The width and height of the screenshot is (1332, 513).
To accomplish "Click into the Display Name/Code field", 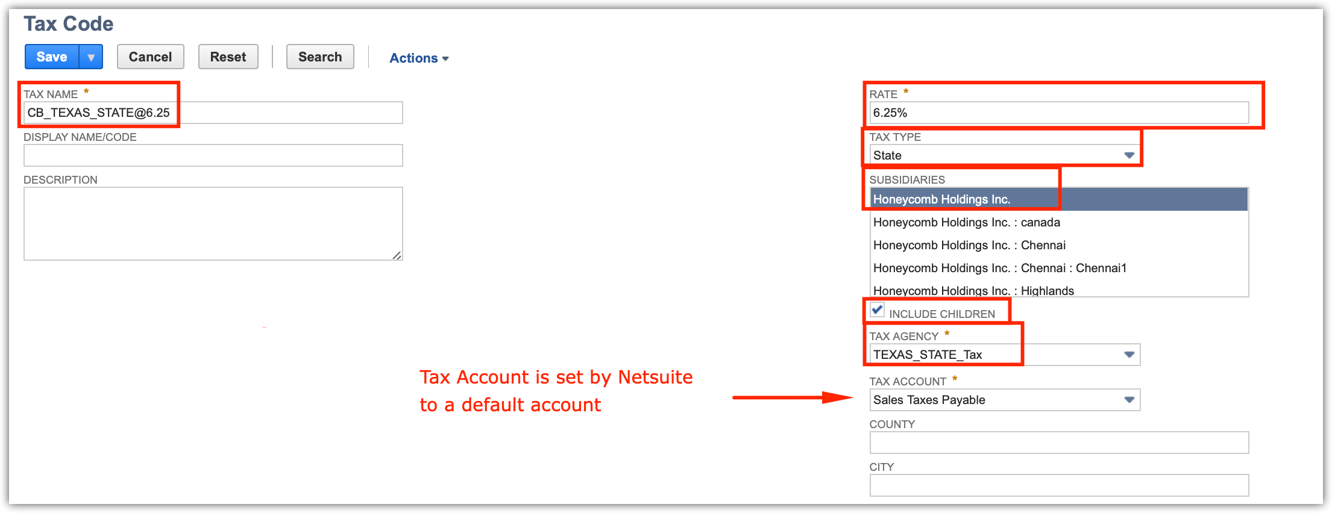I will pyautogui.click(x=213, y=155).
